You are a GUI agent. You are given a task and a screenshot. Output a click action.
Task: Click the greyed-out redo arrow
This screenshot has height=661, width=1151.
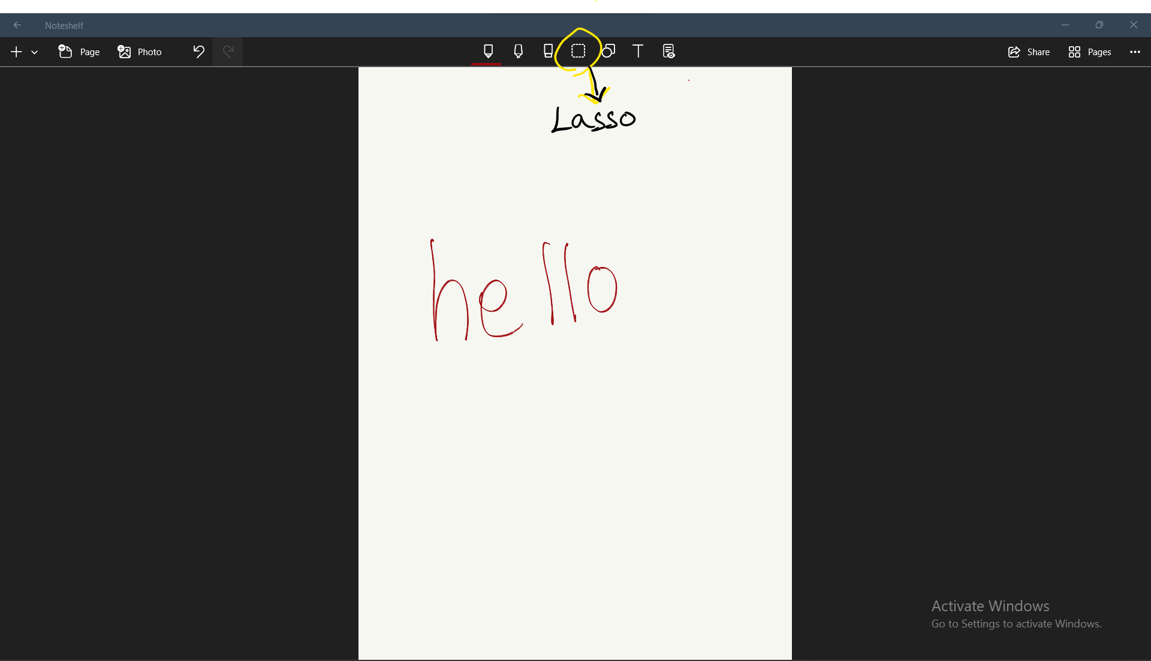point(228,52)
